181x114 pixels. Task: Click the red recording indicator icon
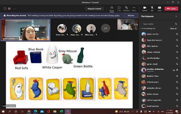point(9,9)
